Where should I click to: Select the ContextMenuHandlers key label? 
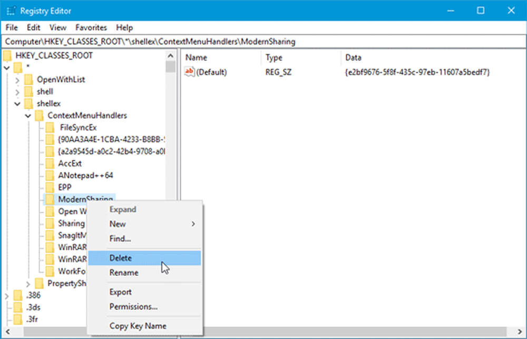click(x=87, y=115)
